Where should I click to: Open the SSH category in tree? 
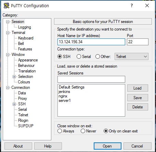[x=22, y=104]
